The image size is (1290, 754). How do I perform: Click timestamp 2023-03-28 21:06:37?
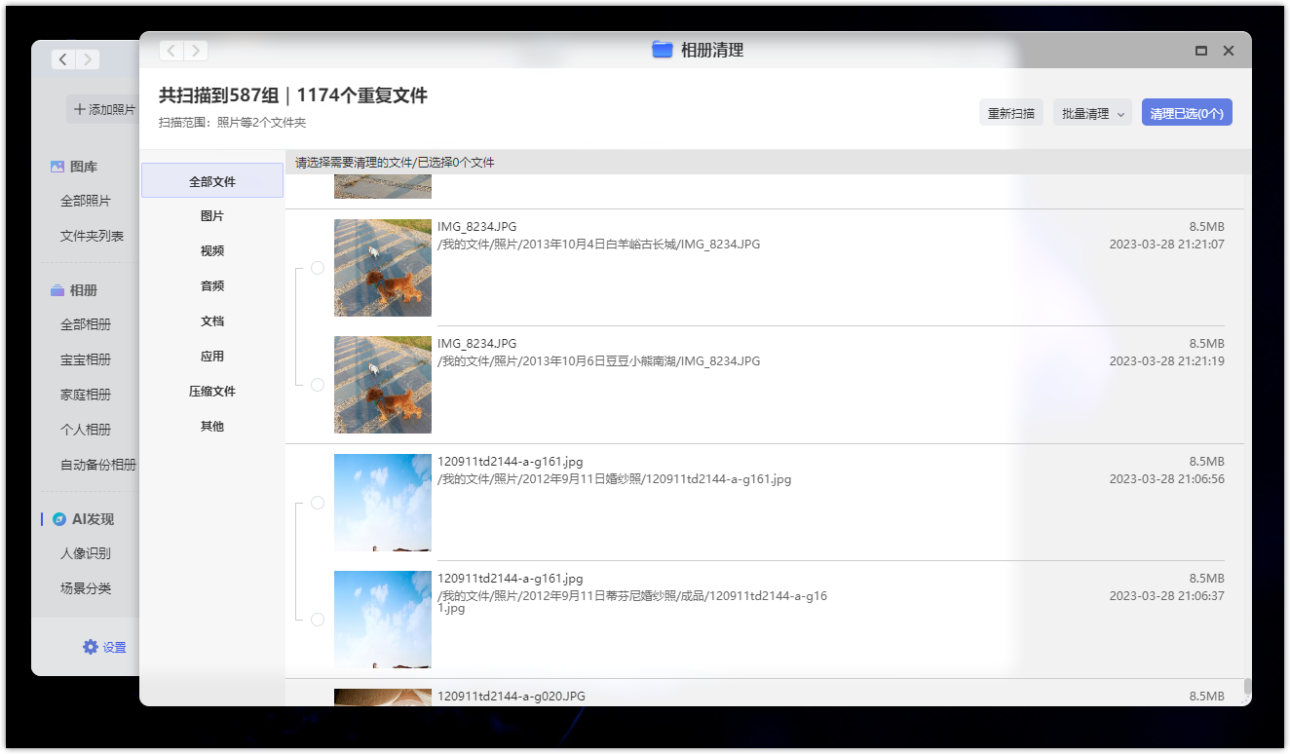1167,596
